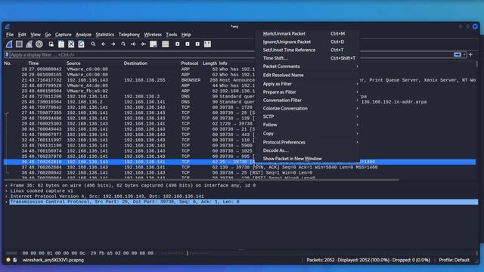Open the Statistics menu

point(104,35)
